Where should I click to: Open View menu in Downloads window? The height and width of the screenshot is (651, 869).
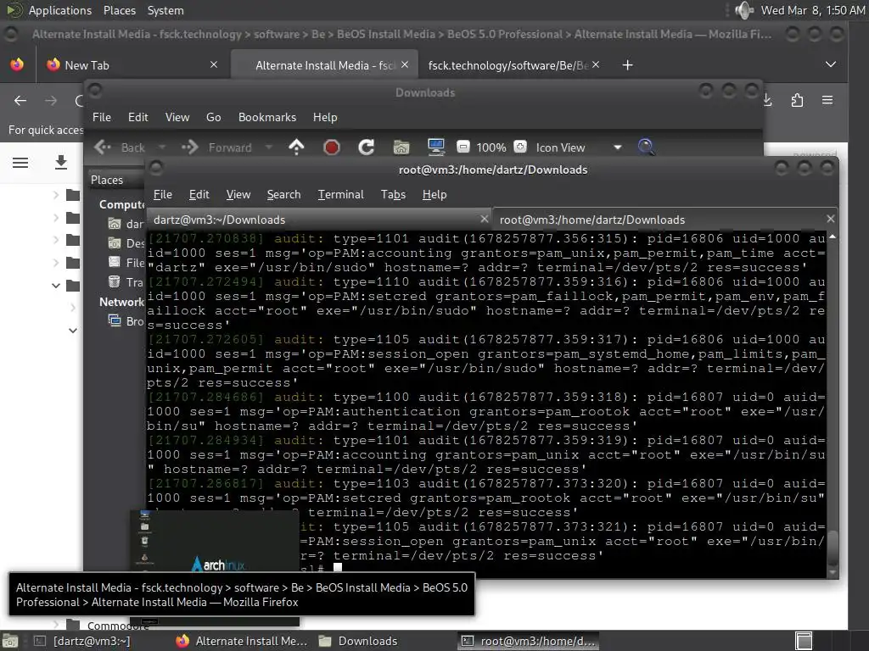pyautogui.click(x=177, y=117)
